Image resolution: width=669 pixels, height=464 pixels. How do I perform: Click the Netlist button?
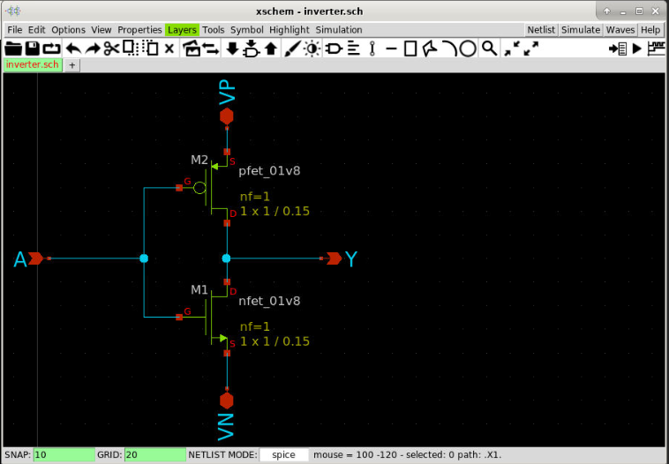[x=541, y=30]
